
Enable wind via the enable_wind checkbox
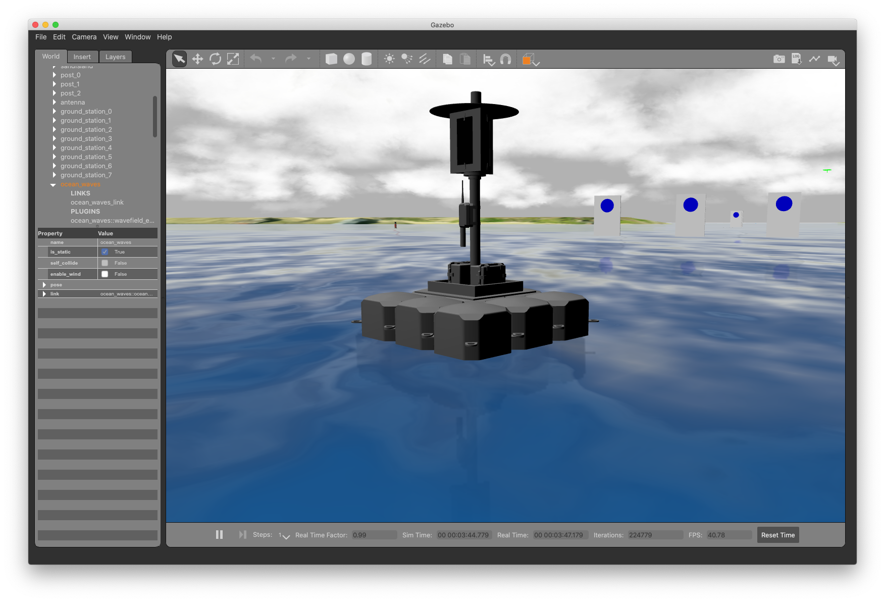105,274
